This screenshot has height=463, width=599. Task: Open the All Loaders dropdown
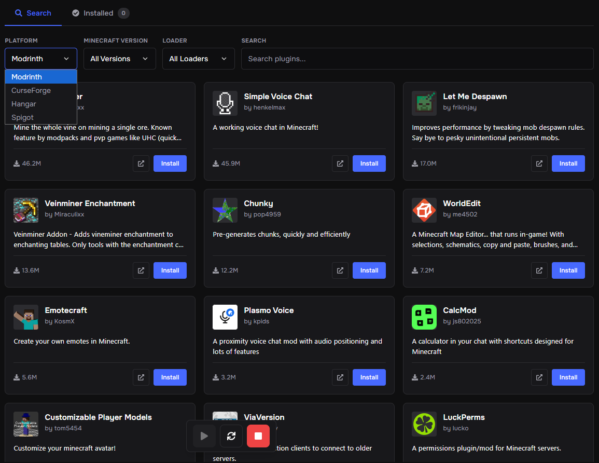(198, 59)
